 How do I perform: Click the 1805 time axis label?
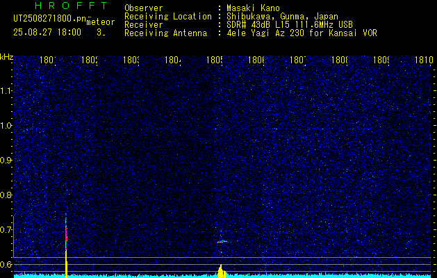[215, 60]
